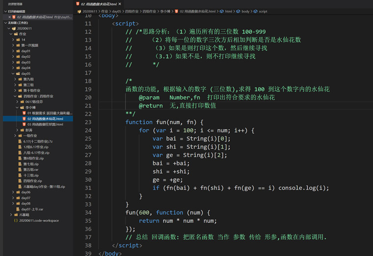Expand the day03 folder chevron
This screenshot has height=256, width=373.
[13, 62]
